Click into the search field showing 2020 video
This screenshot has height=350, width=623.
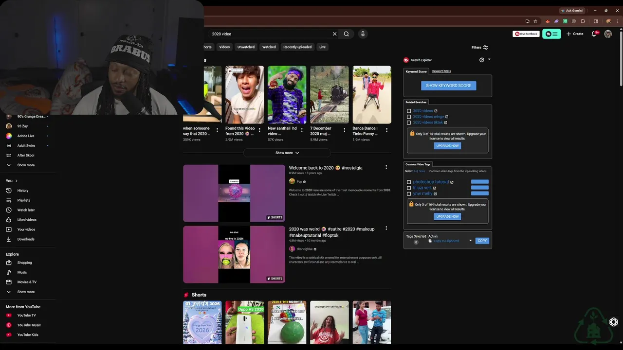click(270, 34)
